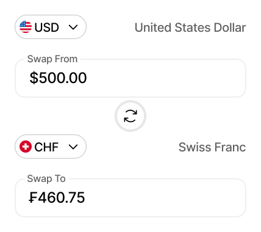
Task: Click the Swiss flag icon
Action: click(x=26, y=147)
